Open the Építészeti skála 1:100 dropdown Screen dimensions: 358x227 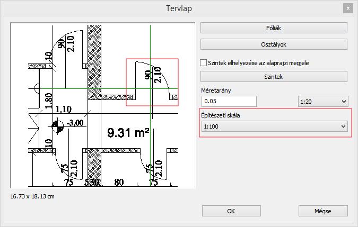274,126
